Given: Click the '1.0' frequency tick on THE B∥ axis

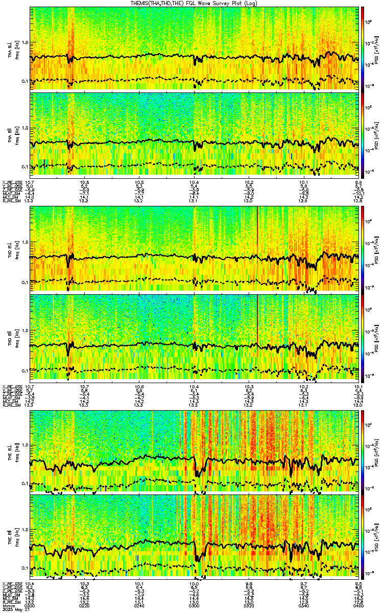Looking at the screenshot, I should 25,529.
